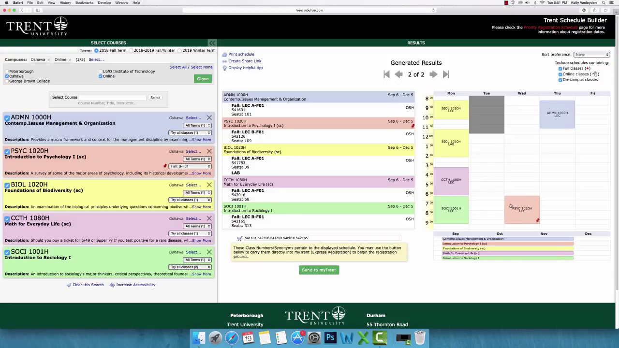Image resolution: width=619 pixels, height=348 pixels.
Task: Remove the PSYC 1020H course with its X
Action: click(x=209, y=151)
